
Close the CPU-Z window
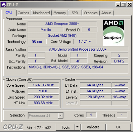129,5
